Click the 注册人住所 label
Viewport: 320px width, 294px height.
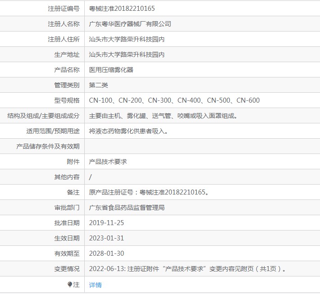point(64,39)
